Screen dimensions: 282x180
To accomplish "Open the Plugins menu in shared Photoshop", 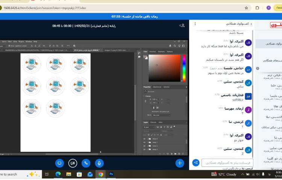I will point(21,41).
